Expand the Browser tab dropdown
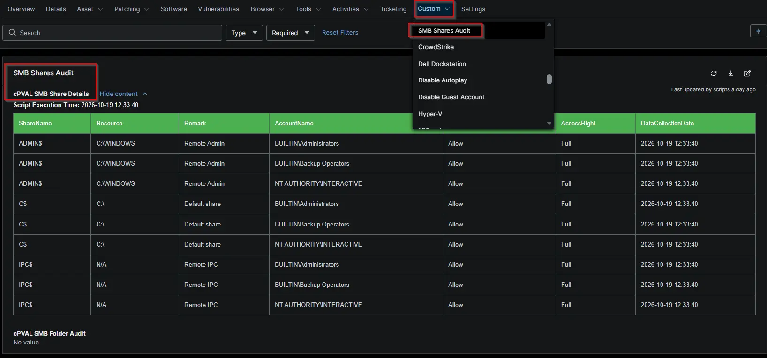This screenshot has height=358, width=767. click(x=281, y=9)
